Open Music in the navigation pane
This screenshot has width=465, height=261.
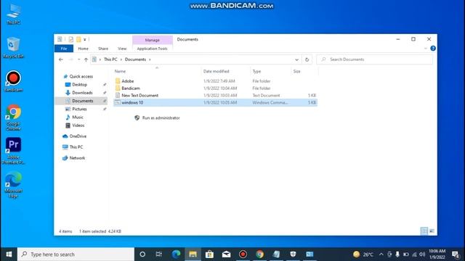tap(78, 117)
